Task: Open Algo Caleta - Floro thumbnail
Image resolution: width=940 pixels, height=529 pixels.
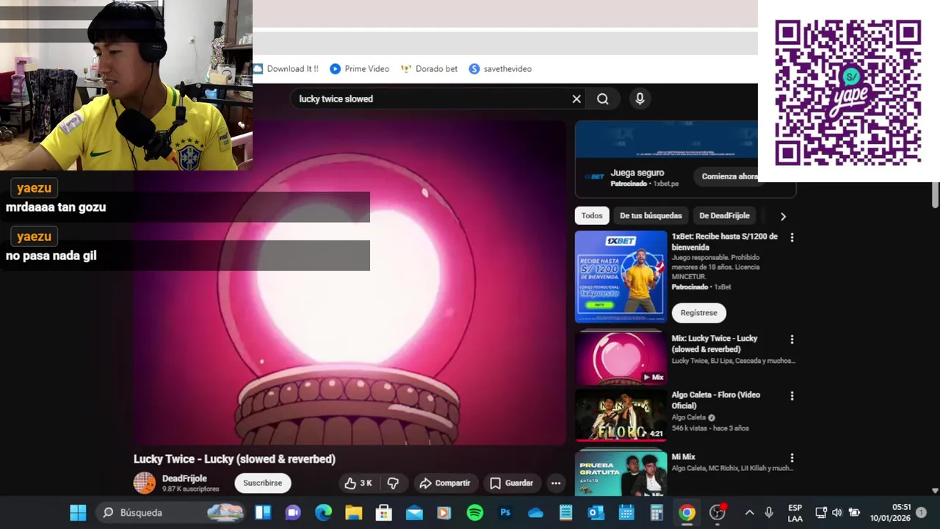Action: coord(621,415)
